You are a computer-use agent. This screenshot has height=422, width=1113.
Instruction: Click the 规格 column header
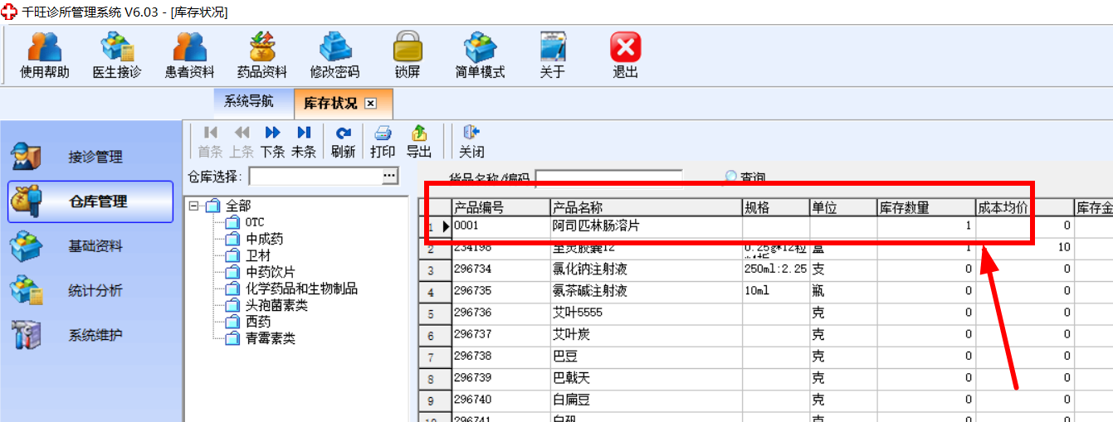776,207
